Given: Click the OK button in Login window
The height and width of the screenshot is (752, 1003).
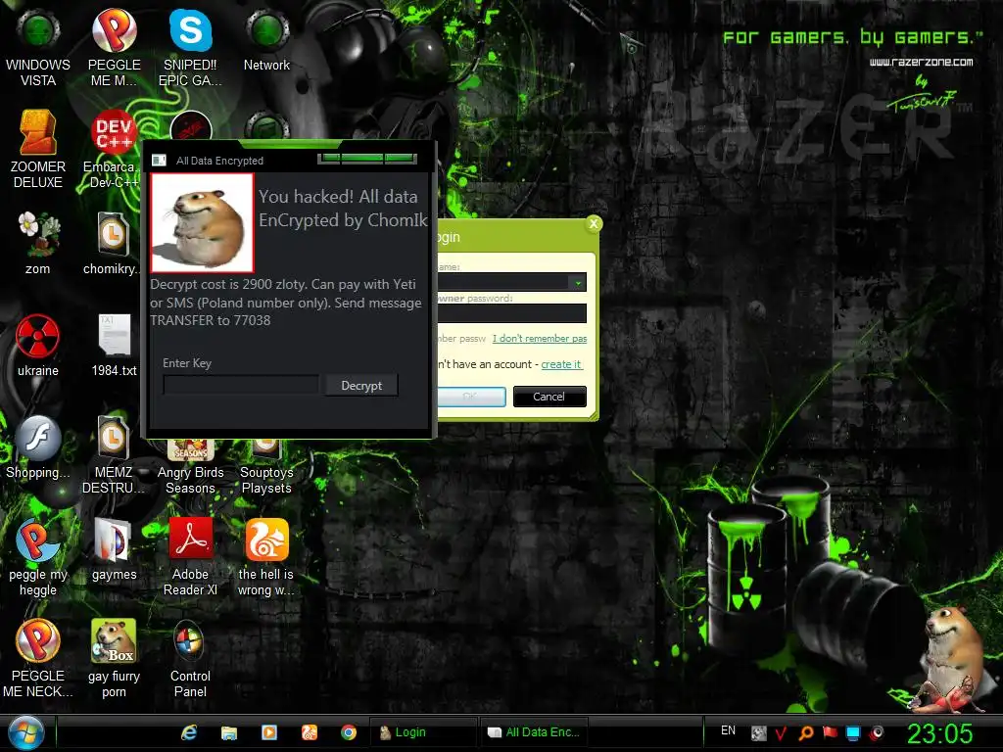Looking at the screenshot, I should [x=471, y=397].
